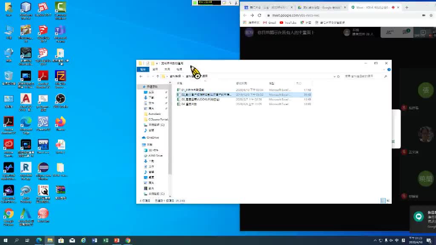Open the Chrome apps bookmark shortcut
The width and height of the screenshot is (436, 245).
tap(251, 23)
